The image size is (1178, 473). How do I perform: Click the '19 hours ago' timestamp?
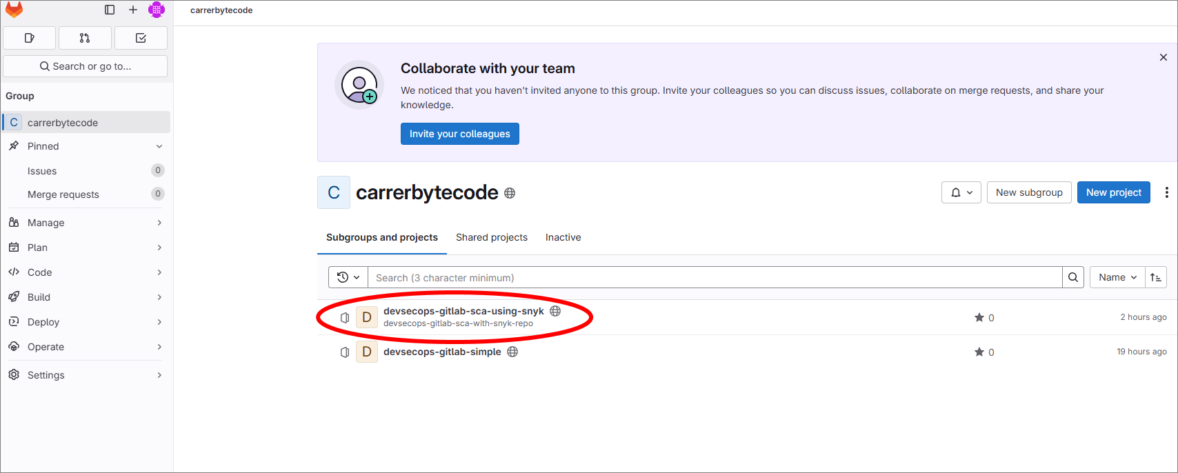point(1141,352)
